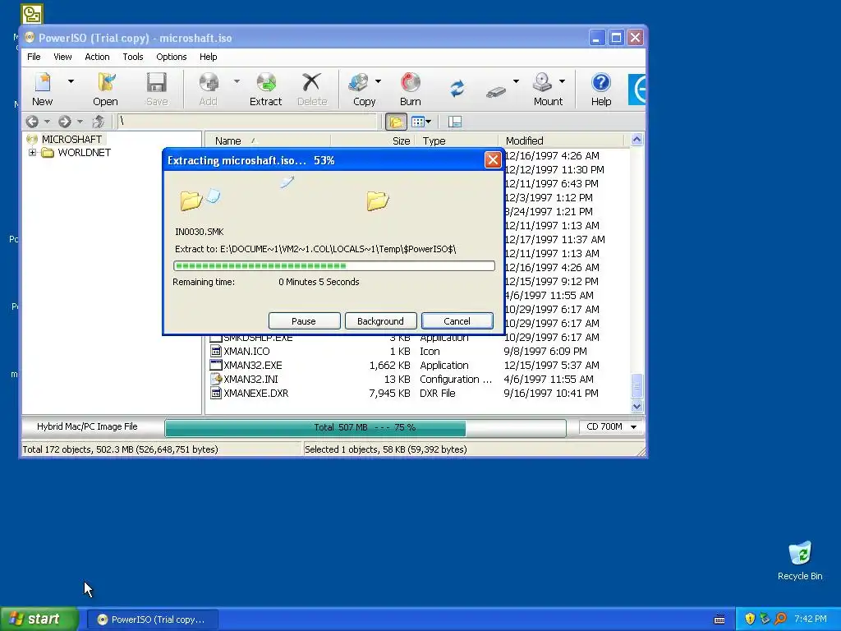The image size is (841, 631).
Task: Click the XMAN.ICO file icon
Action: 216,352
